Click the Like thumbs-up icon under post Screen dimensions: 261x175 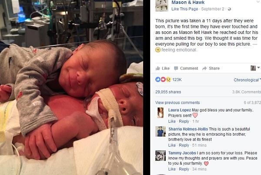click(157, 68)
